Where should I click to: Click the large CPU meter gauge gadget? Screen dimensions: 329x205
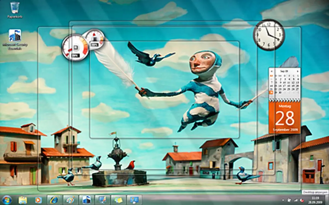click(75, 47)
